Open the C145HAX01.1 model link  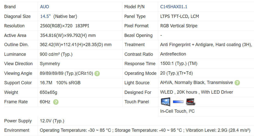click(x=174, y=7)
